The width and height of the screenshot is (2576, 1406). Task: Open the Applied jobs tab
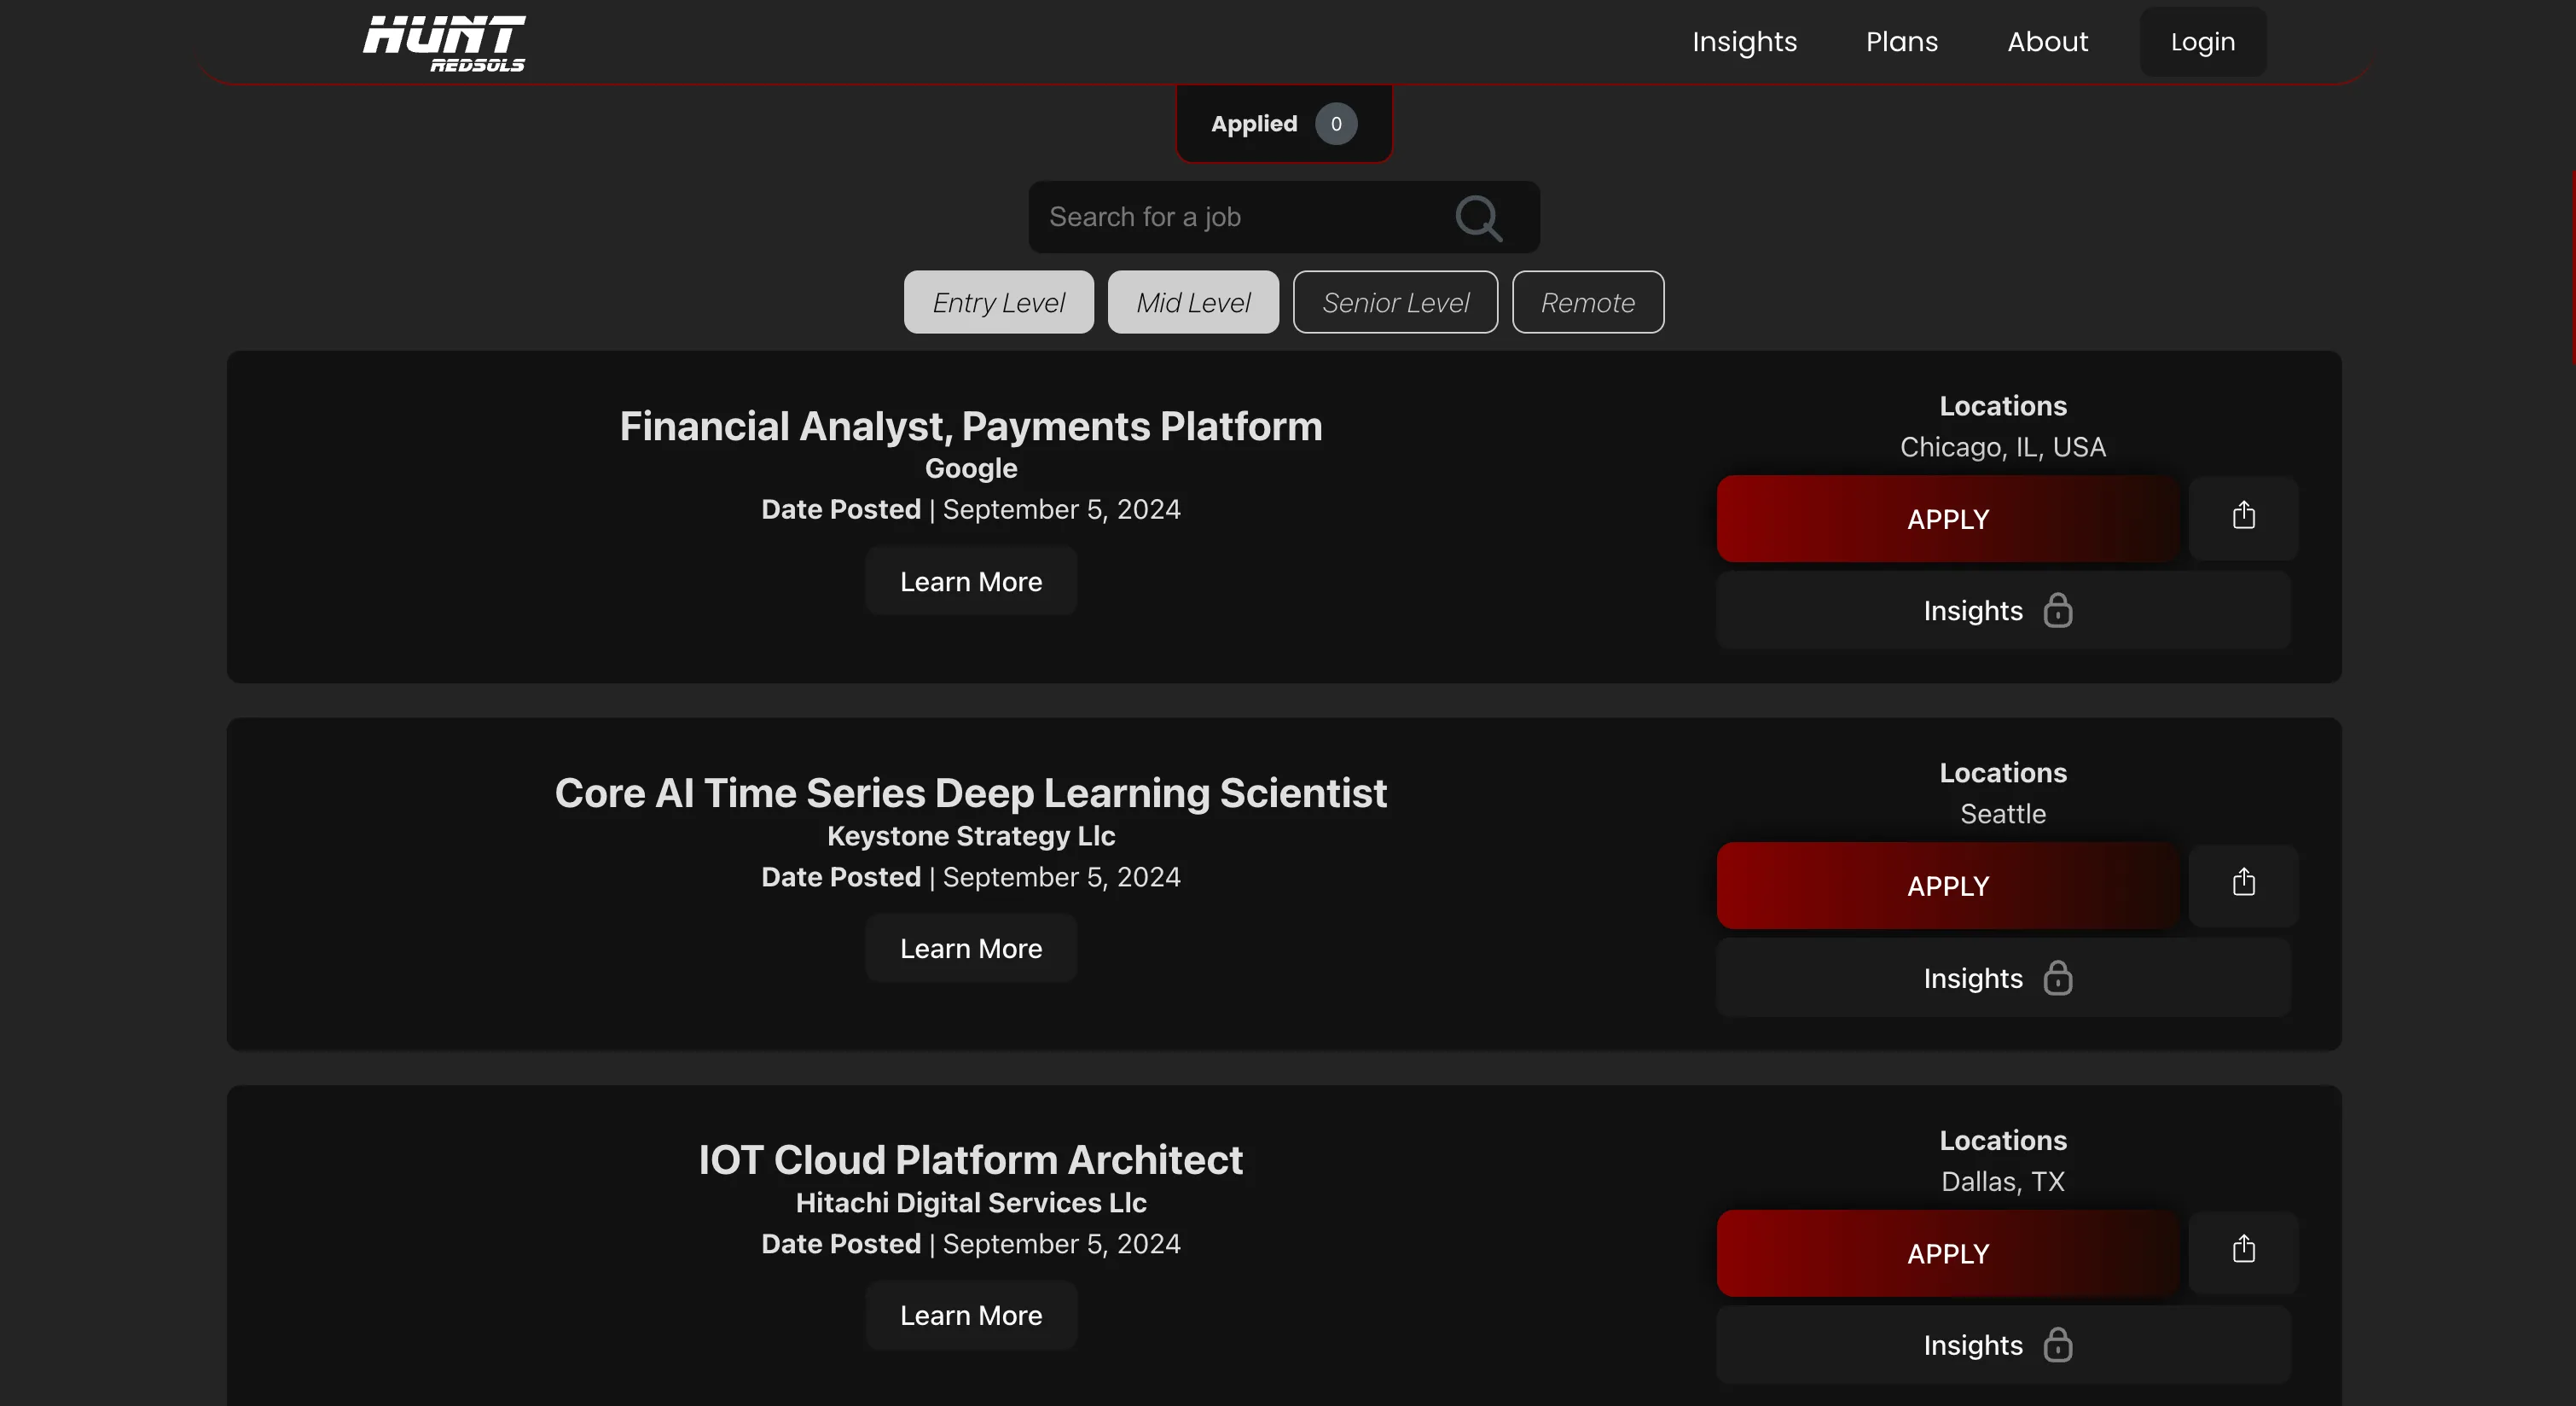click(1284, 124)
